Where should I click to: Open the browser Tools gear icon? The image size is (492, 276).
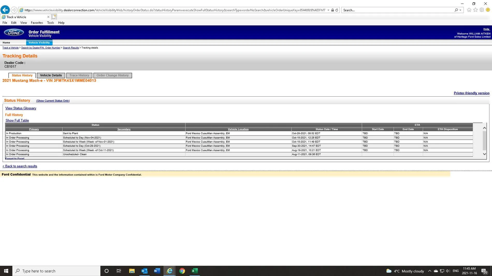point(482,10)
